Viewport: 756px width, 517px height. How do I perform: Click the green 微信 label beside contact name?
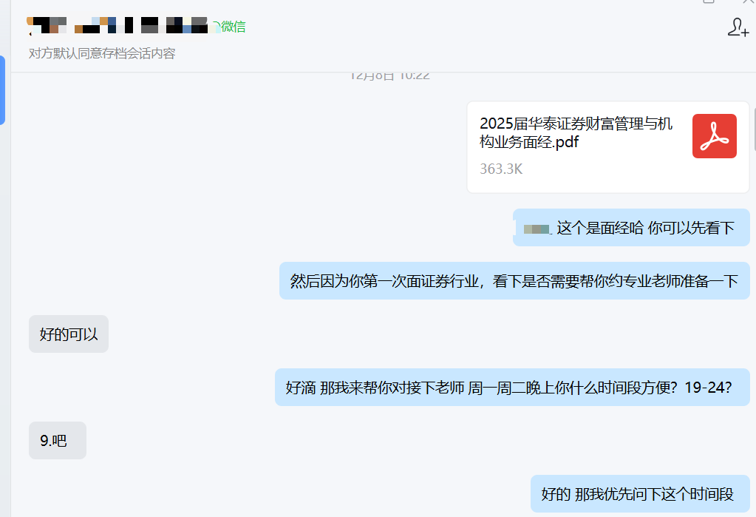click(x=230, y=26)
